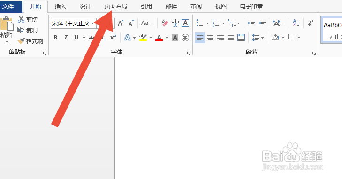
Task: Click the 剪切 cut button
Action: coord(28,19)
